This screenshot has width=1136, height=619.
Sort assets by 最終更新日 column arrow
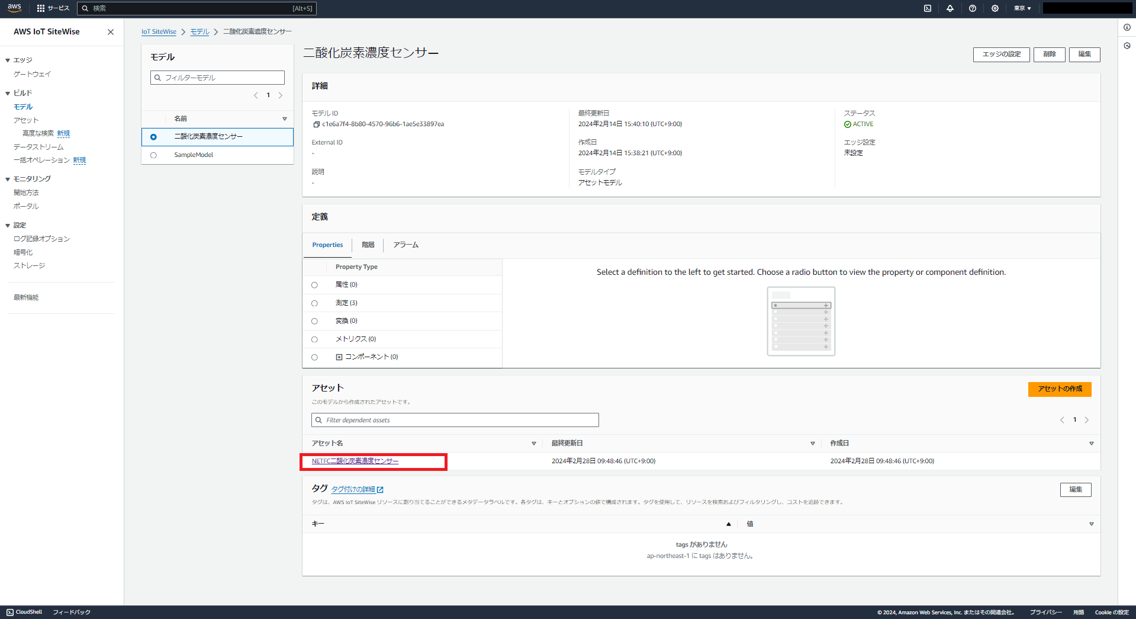tap(813, 444)
